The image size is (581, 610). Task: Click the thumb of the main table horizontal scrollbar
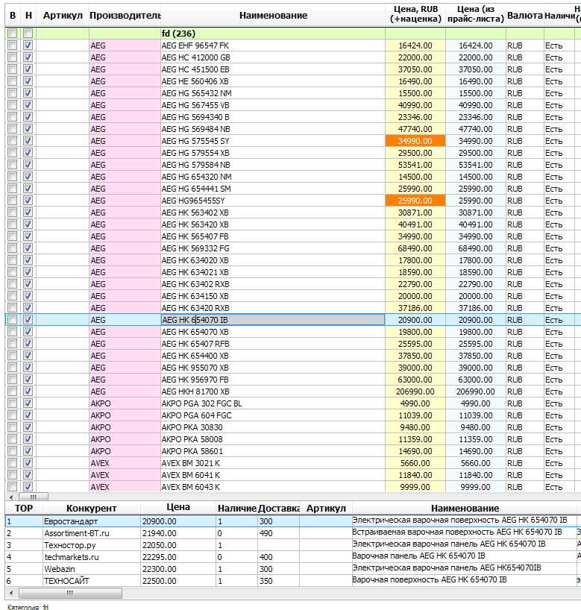click(x=34, y=497)
